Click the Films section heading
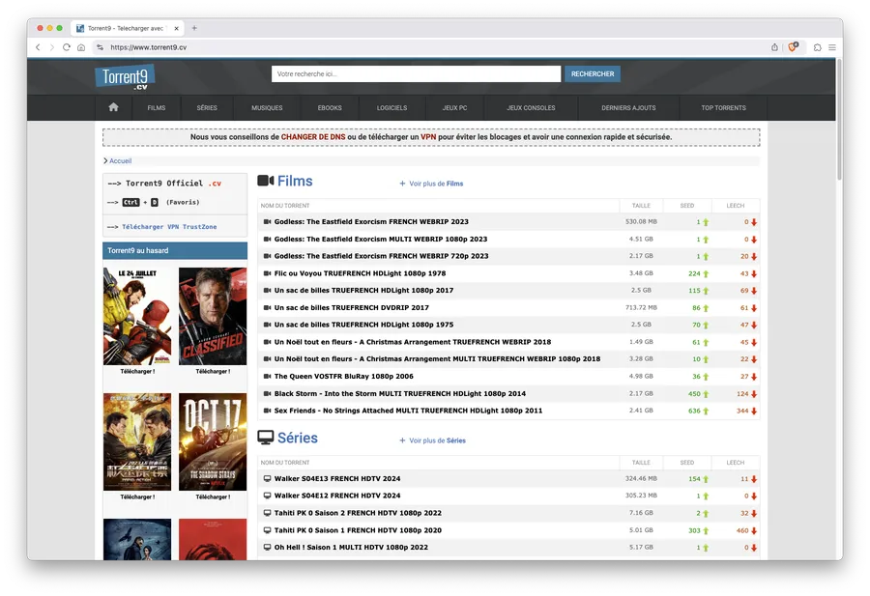The width and height of the screenshot is (870, 596). pos(295,181)
